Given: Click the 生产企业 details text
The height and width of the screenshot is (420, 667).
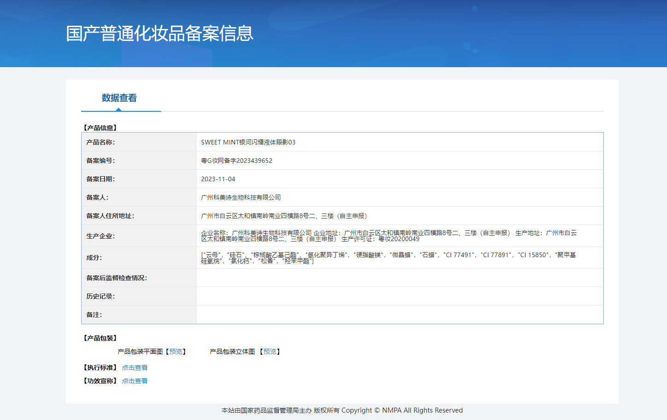Looking at the screenshot, I should [x=388, y=236].
